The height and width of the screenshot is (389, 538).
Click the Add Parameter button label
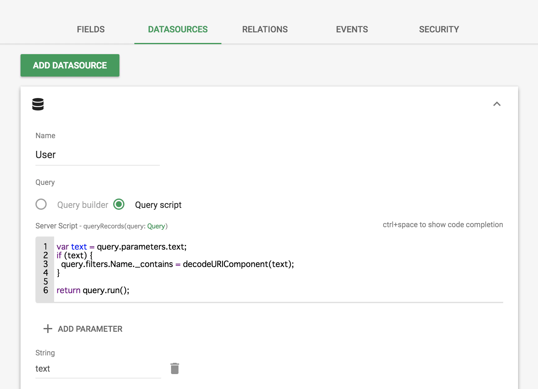pos(90,329)
